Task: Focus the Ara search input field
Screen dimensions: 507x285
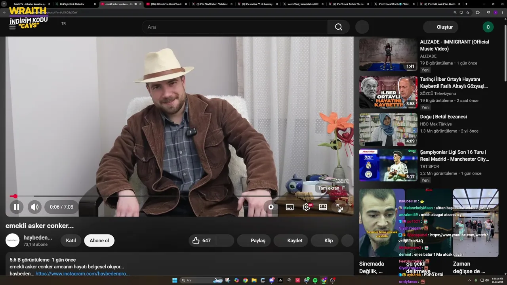Action: click(235, 27)
